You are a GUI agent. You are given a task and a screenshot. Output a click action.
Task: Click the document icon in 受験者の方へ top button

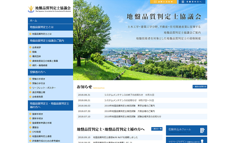(183, 2)
